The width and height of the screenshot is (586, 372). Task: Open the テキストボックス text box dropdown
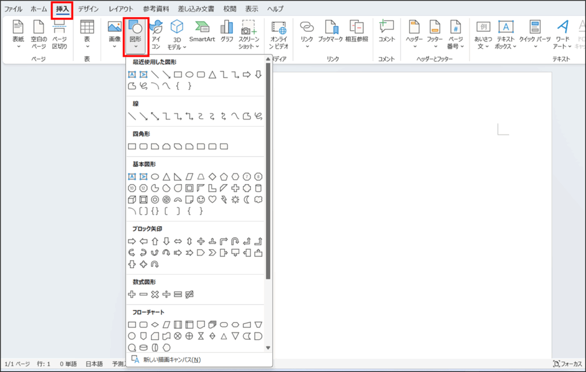pyautogui.click(x=505, y=34)
